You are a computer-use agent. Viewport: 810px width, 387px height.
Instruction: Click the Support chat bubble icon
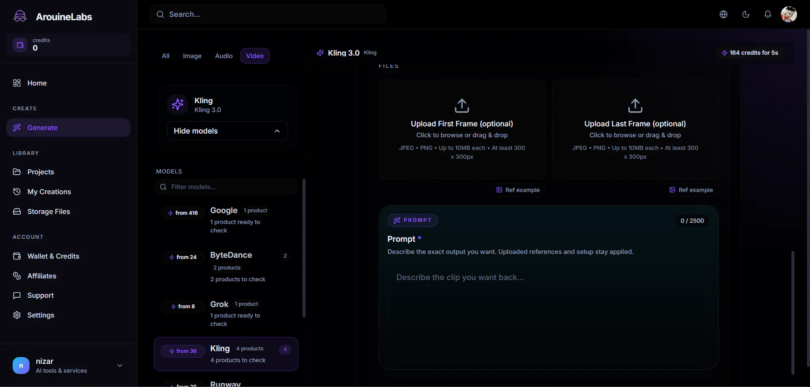pyautogui.click(x=17, y=295)
